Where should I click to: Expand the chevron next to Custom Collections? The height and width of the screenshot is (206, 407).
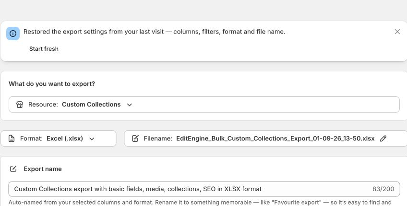tap(129, 105)
